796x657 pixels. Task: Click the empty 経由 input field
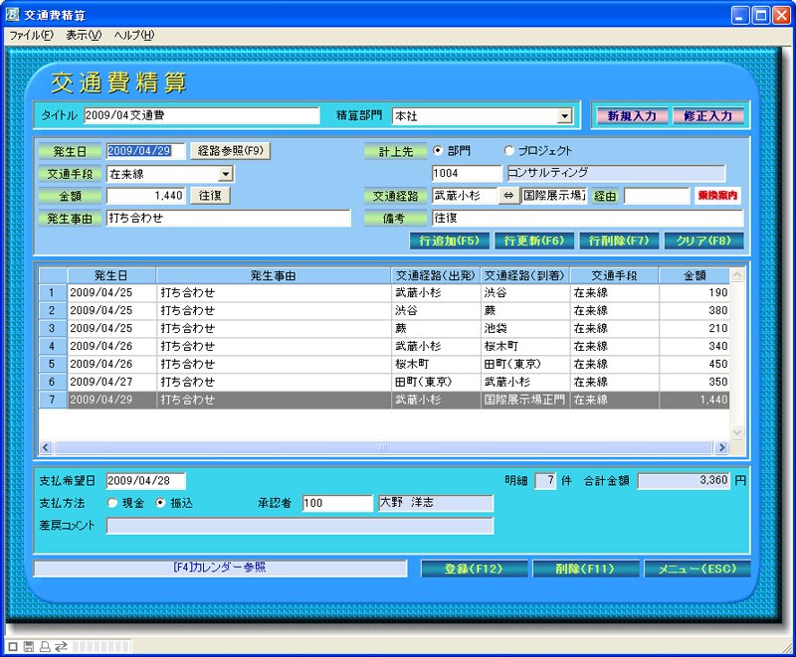coord(657,196)
